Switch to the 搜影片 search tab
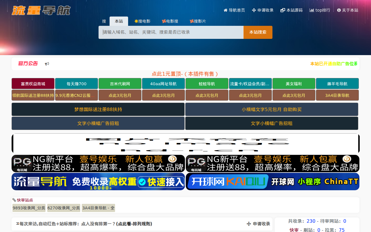The height and width of the screenshot is (232, 371). [198, 21]
